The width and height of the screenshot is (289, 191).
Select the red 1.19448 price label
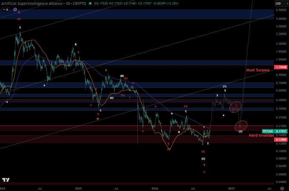coord(280,67)
